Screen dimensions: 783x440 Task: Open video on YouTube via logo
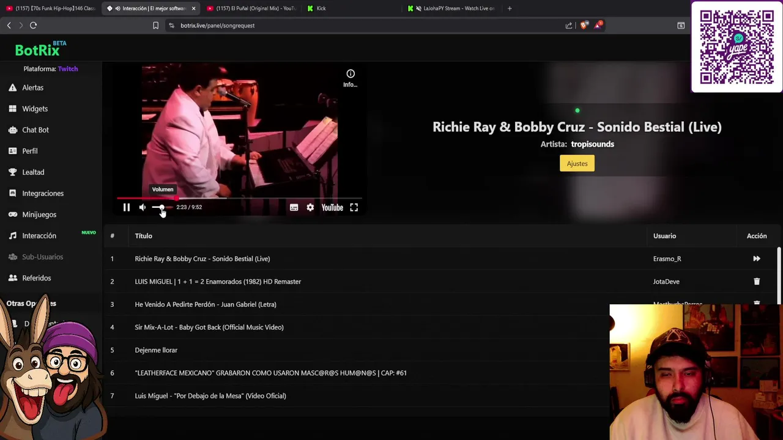pyautogui.click(x=332, y=208)
